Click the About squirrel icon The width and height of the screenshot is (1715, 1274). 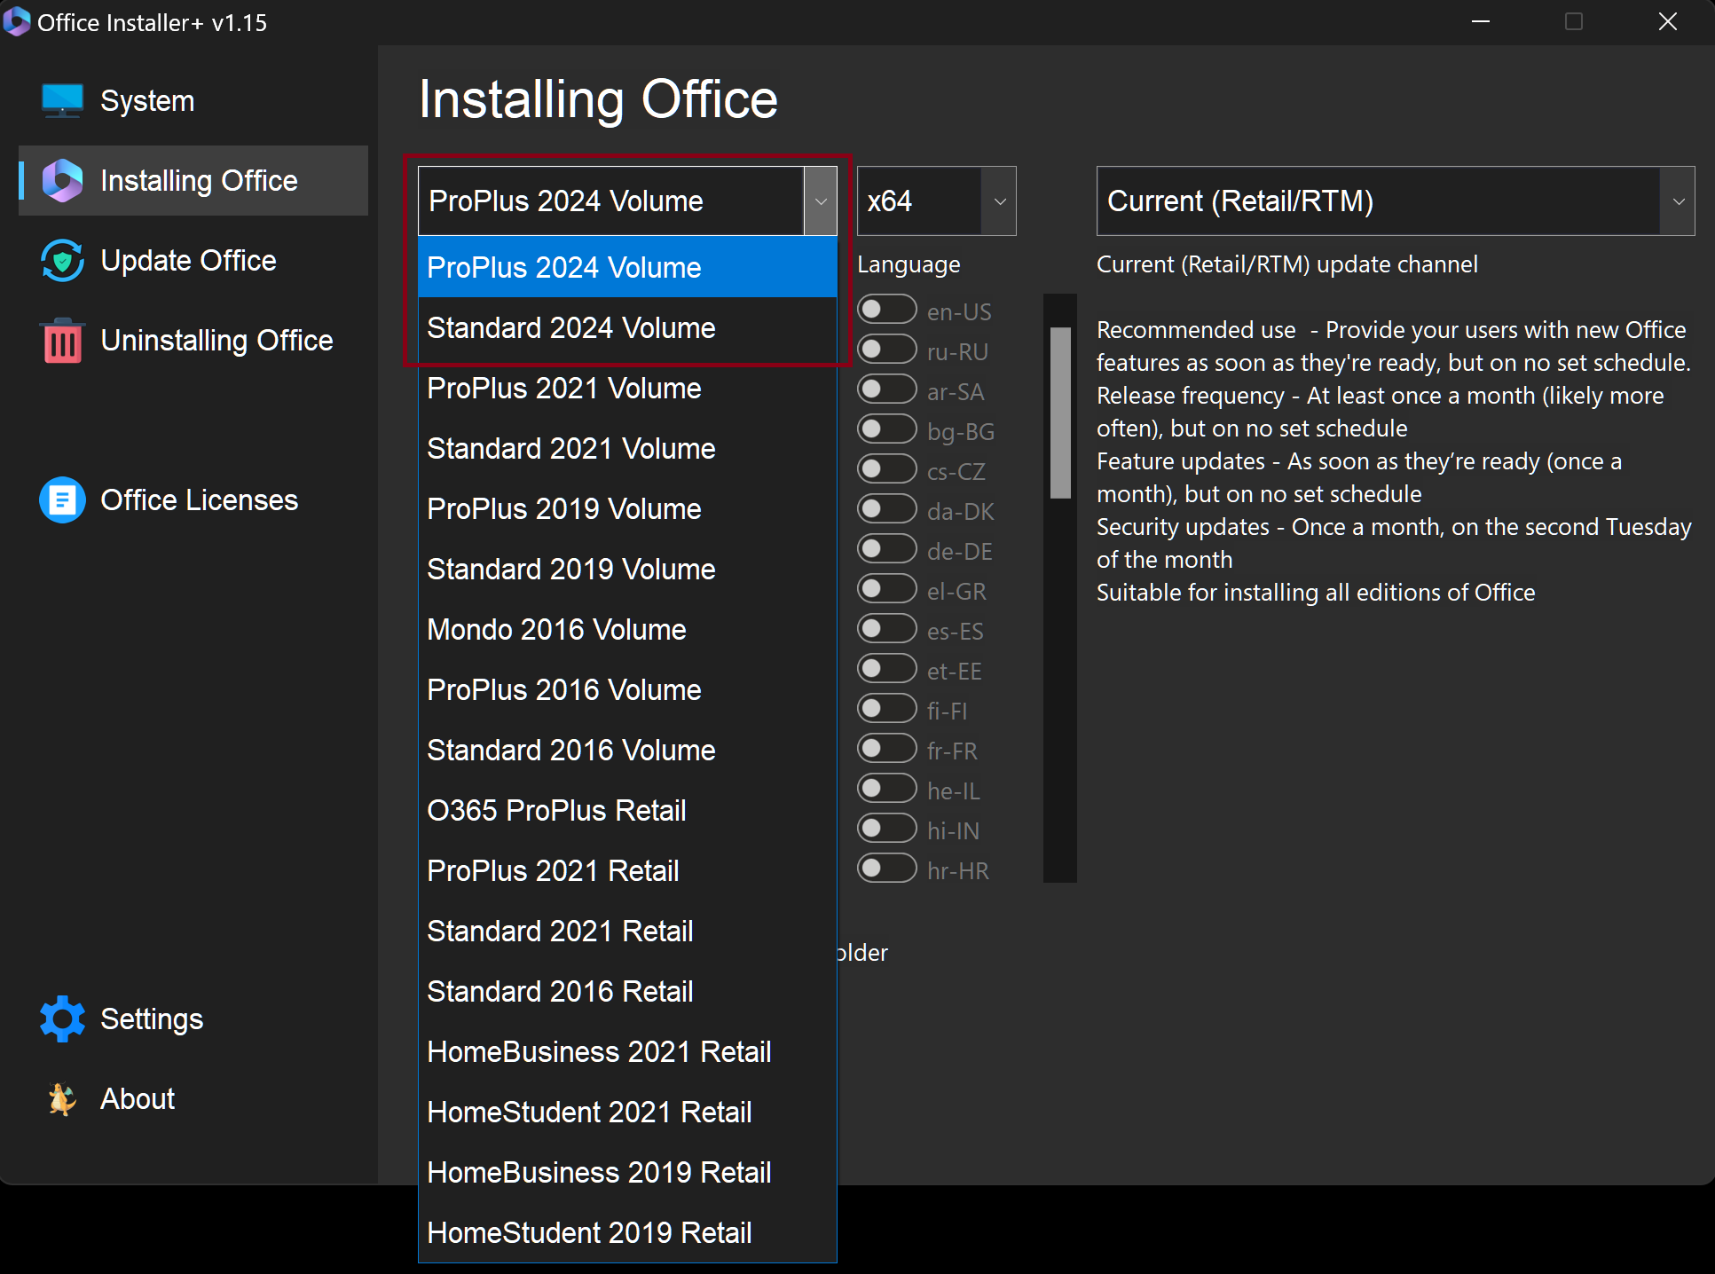pyautogui.click(x=62, y=1098)
